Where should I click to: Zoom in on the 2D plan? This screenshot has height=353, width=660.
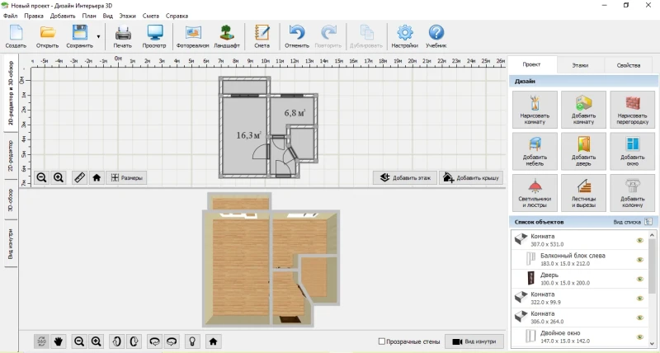pyautogui.click(x=59, y=178)
